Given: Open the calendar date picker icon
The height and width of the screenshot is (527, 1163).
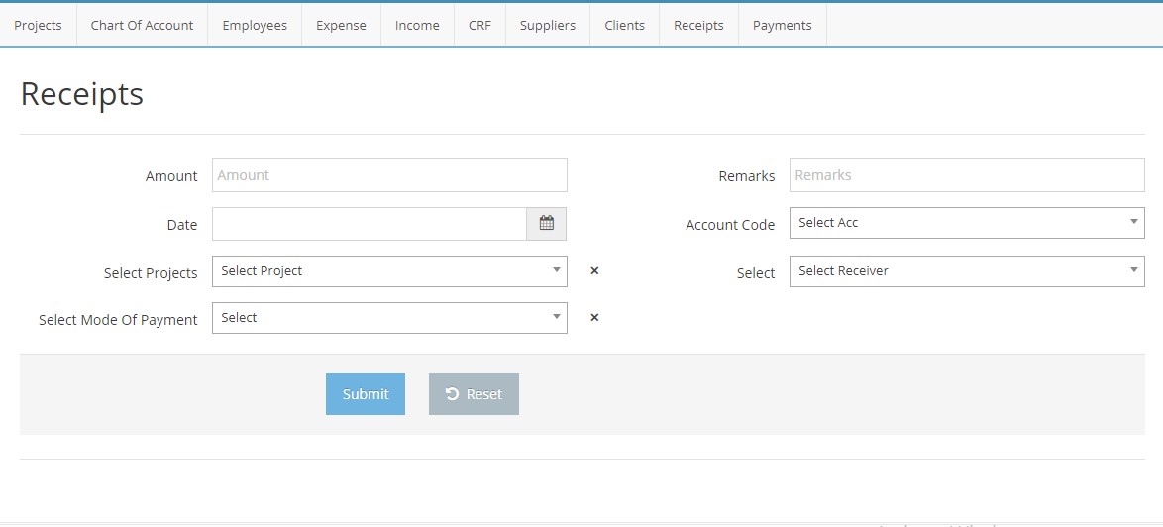Looking at the screenshot, I should pos(546,224).
